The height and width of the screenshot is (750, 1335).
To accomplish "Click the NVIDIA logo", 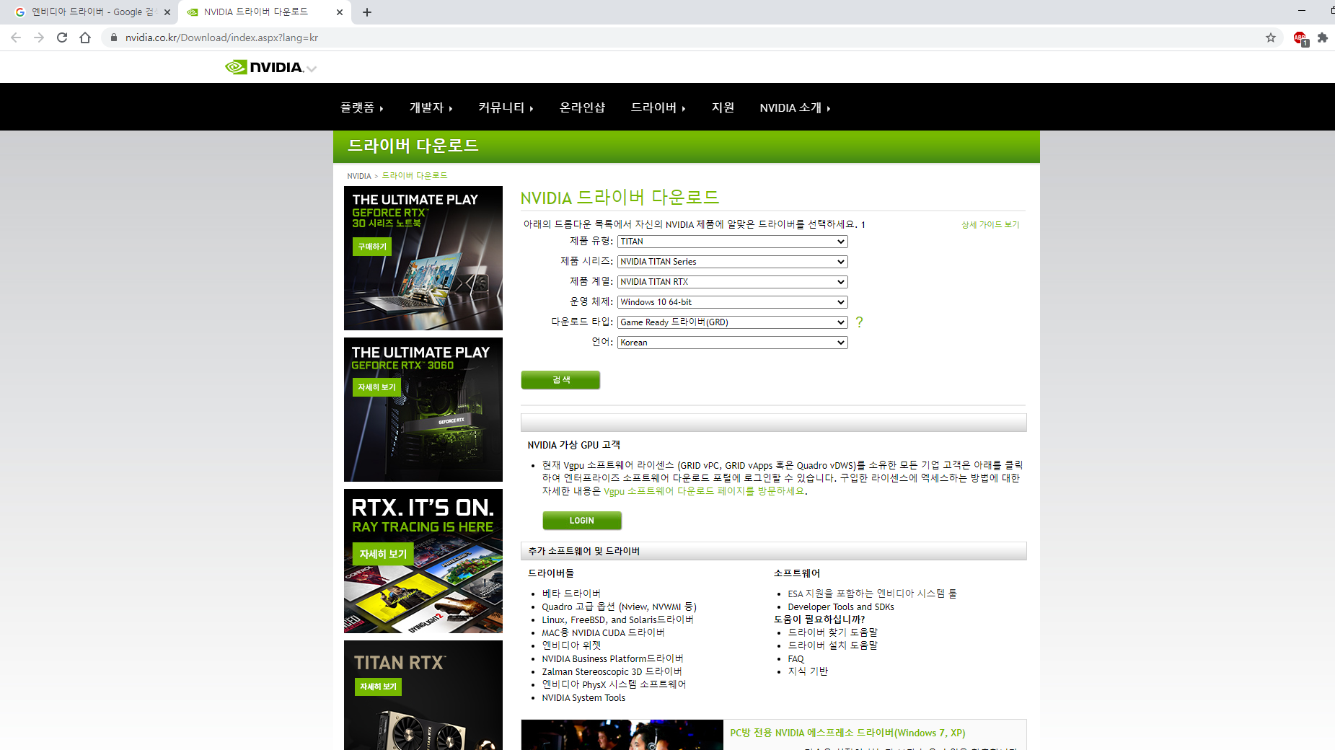I will pos(264,67).
